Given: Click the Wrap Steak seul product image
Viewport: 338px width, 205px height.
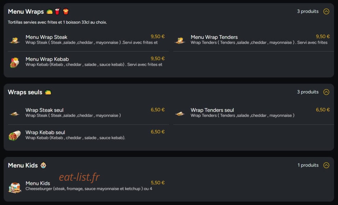Looking at the screenshot, I should (x=15, y=114).
